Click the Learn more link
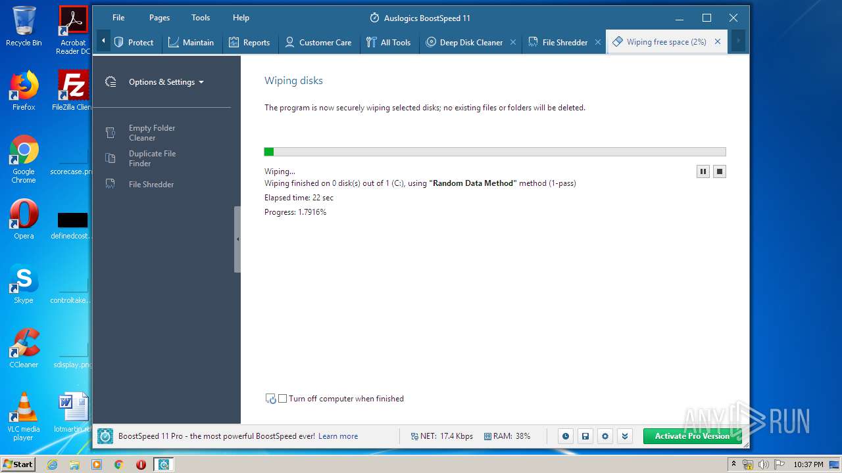Viewport: 842px width, 473px height. tap(338, 436)
